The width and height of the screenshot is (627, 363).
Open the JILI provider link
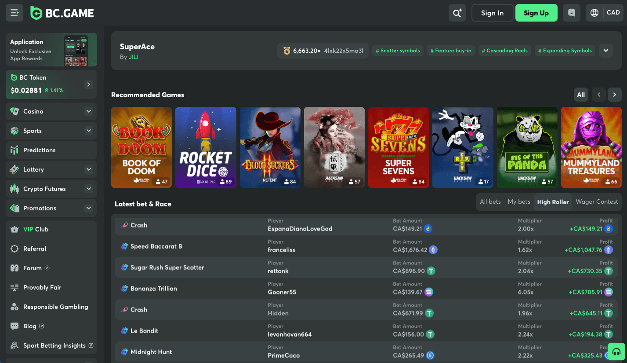coord(134,57)
